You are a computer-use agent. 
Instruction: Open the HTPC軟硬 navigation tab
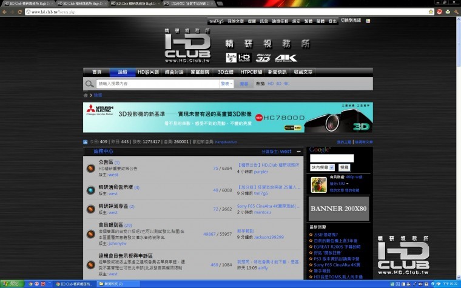point(251,72)
